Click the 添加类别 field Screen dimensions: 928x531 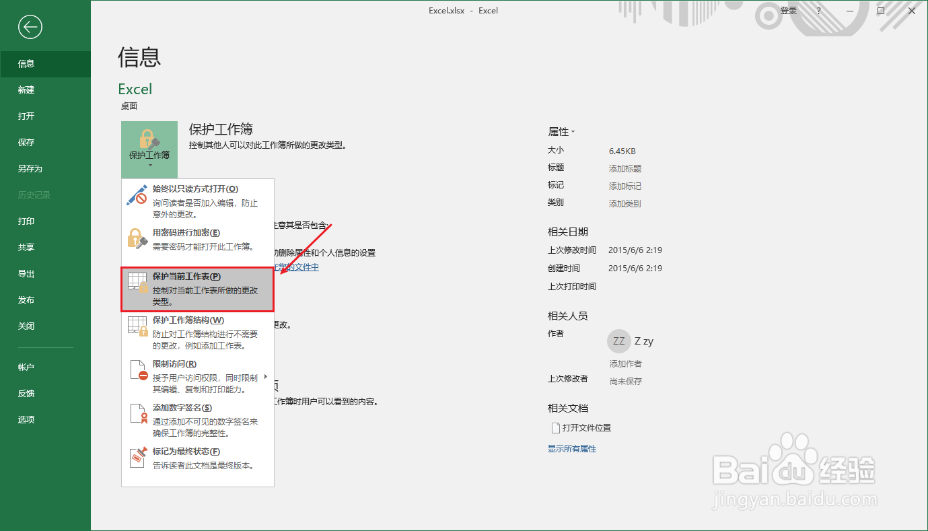625,203
